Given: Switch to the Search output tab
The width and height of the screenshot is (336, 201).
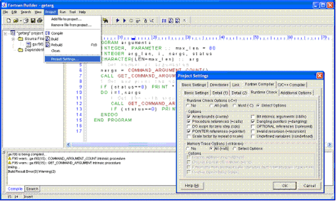Looking at the screenshot, I should tap(32, 189).
